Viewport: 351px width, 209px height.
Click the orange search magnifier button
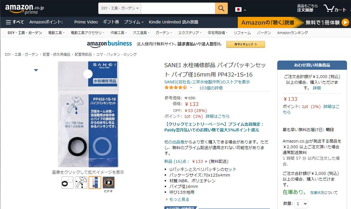click(x=221, y=8)
